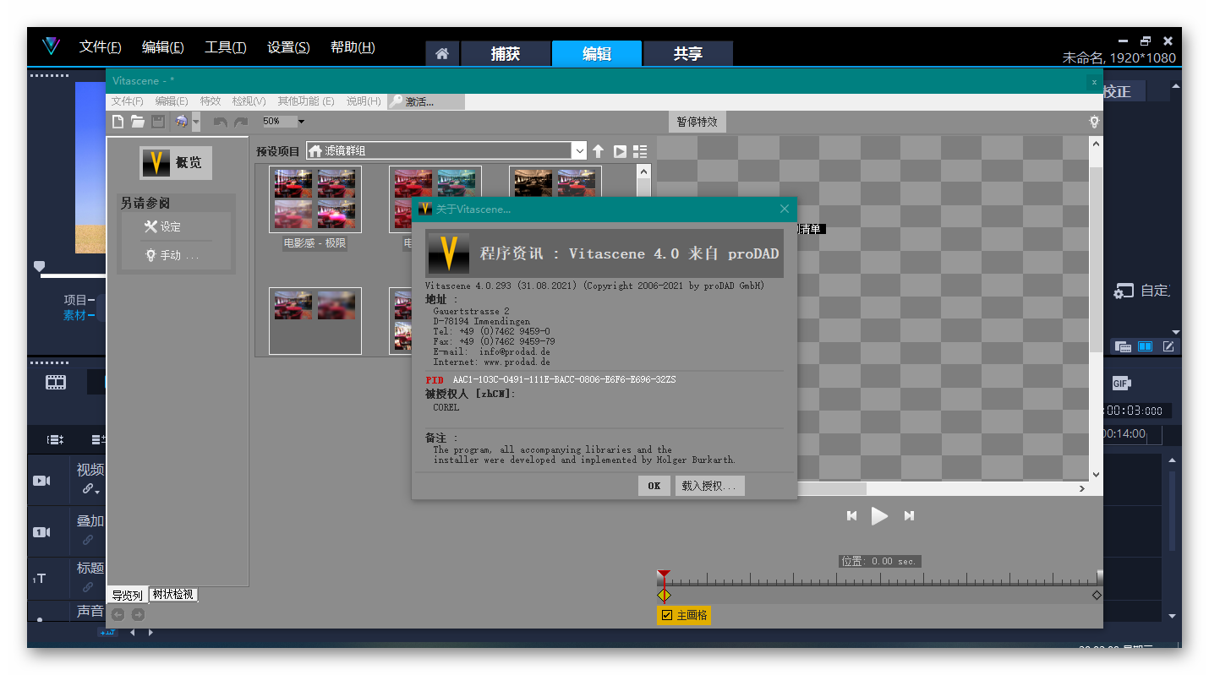Open the 文件(F) menu in Vitascene

pyautogui.click(x=128, y=101)
